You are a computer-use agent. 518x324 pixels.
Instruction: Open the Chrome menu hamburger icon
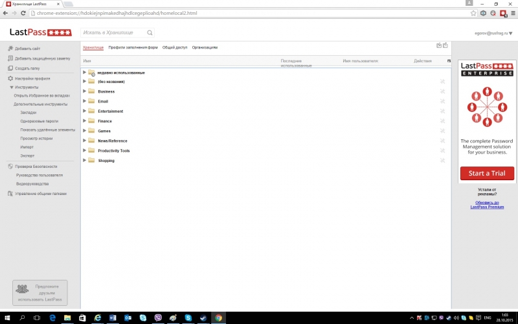(x=513, y=13)
